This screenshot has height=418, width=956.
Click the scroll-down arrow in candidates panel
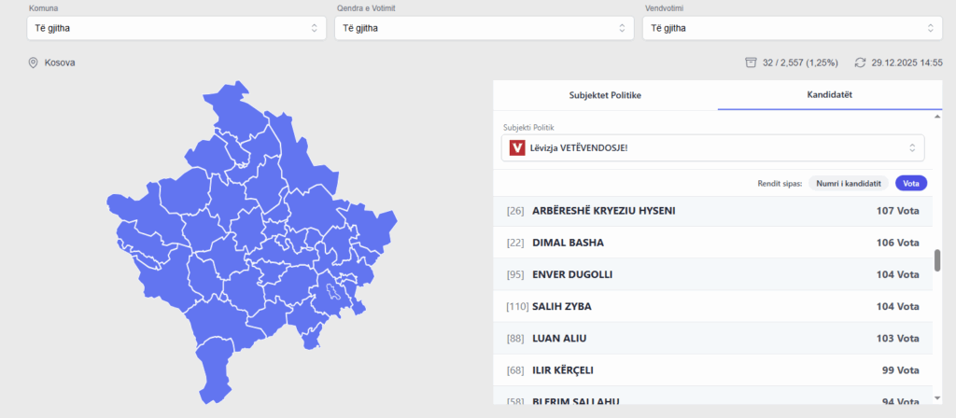click(x=937, y=397)
